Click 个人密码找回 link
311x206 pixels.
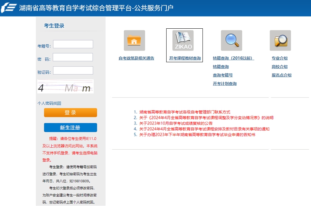49,103
